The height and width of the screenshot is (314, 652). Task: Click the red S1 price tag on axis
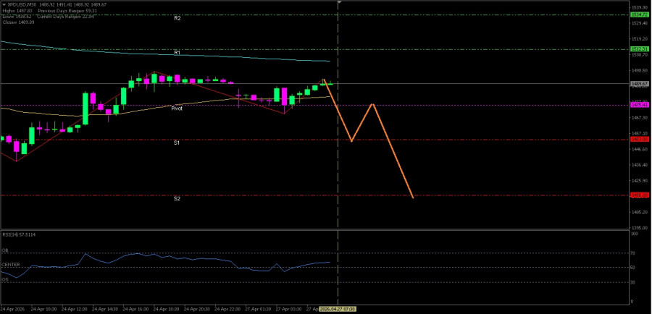point(639,139)
